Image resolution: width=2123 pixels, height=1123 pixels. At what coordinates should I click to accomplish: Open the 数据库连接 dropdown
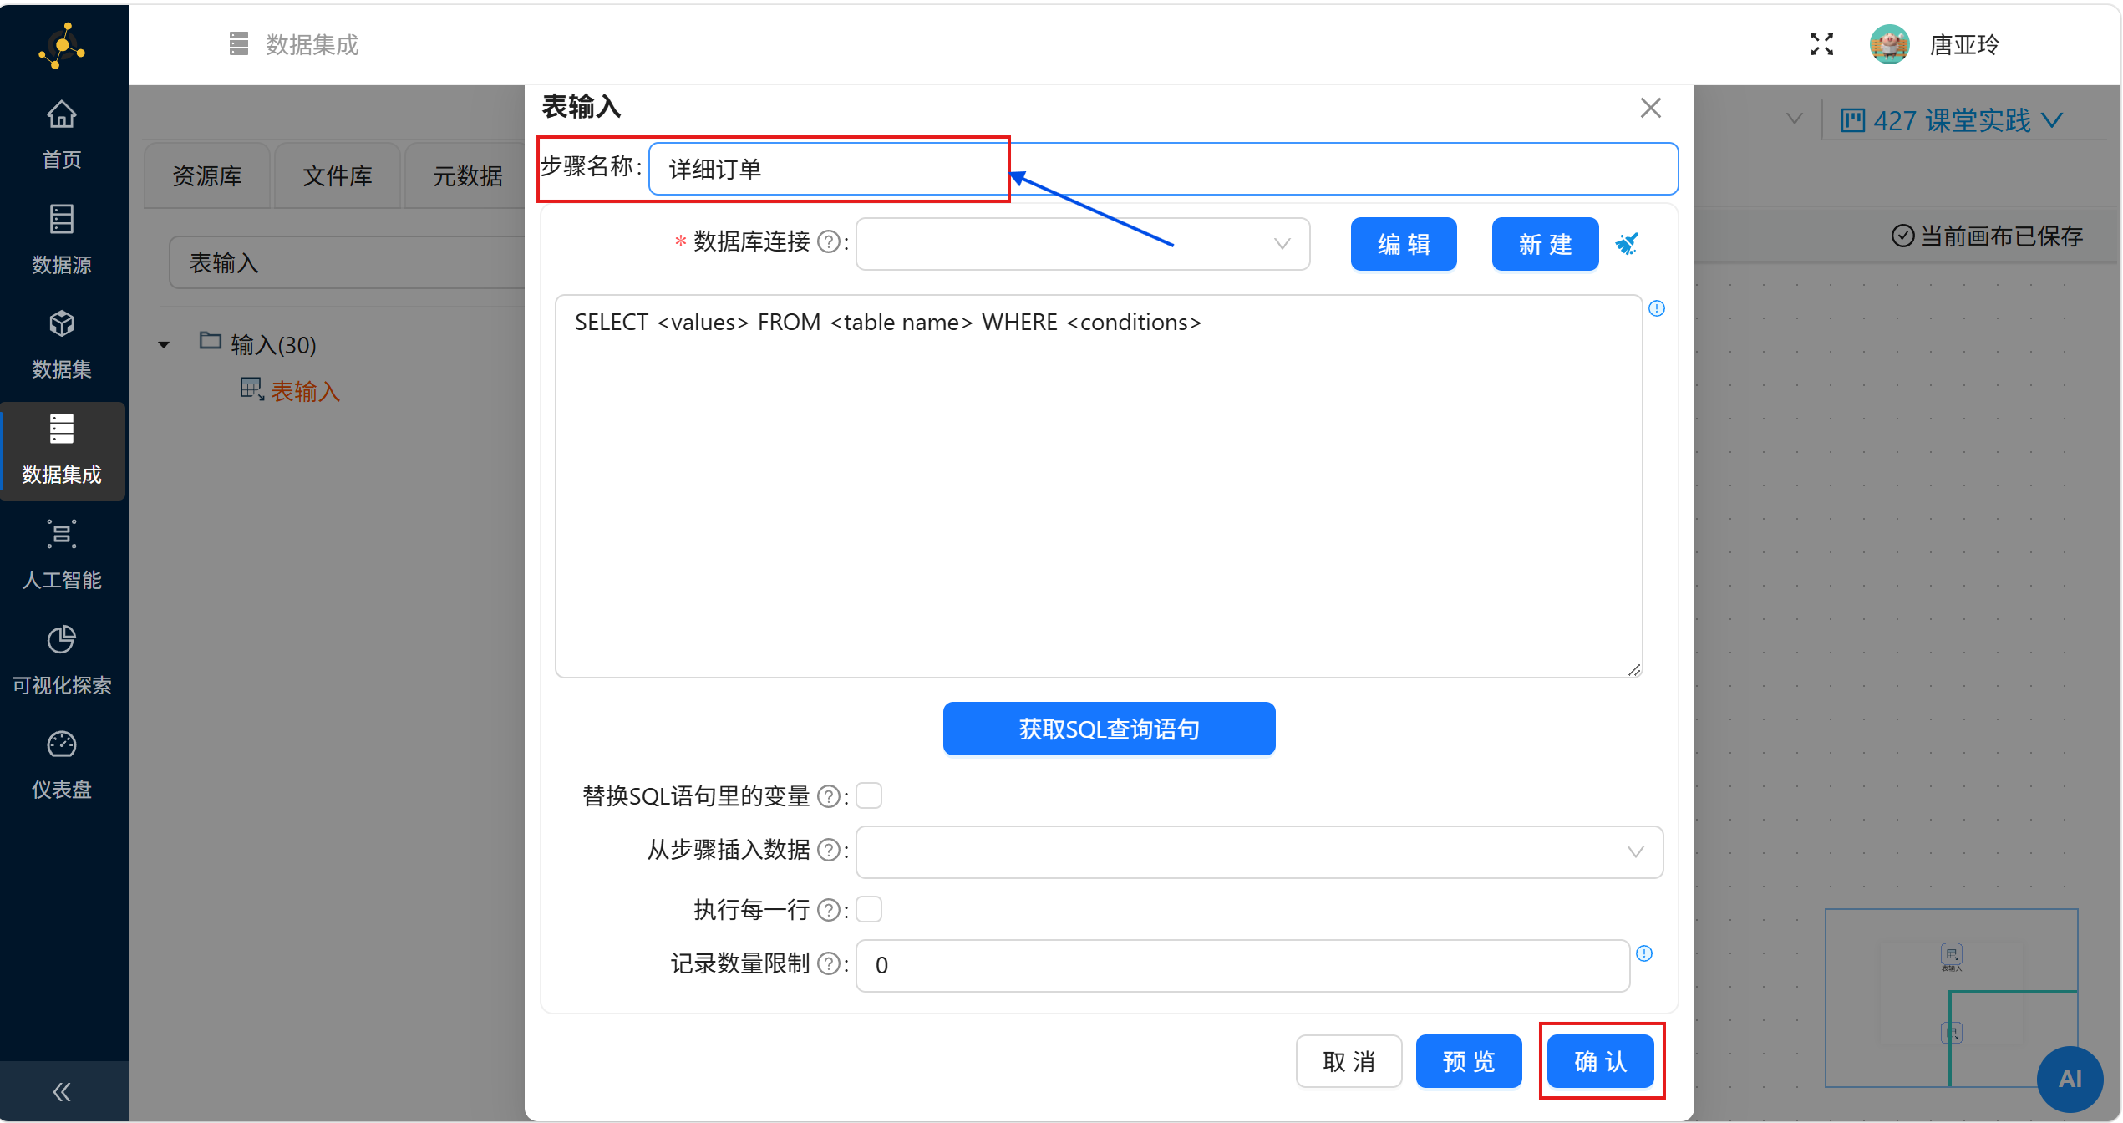click(1082, 244)
